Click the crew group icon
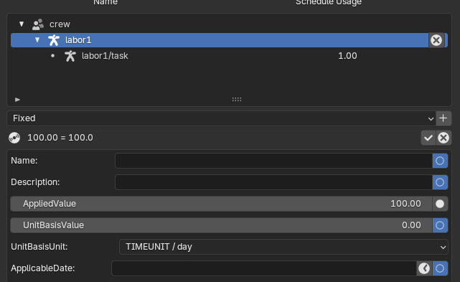This screenshot has width=460, height=282. point(38,24)
